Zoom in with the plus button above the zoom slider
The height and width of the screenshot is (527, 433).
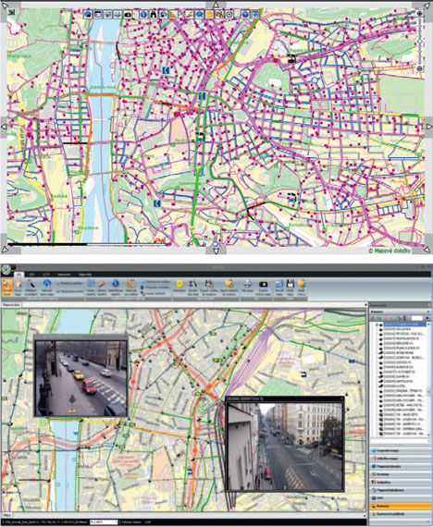coord(419,14)
